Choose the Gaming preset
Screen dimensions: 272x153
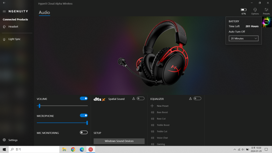point(161,144)
